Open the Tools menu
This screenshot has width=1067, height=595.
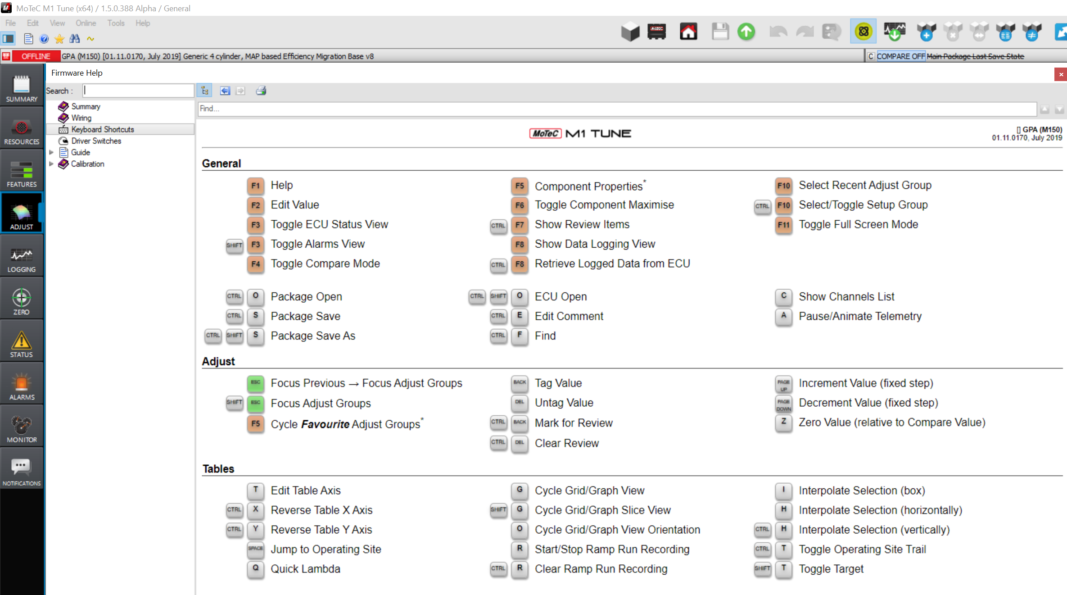click(116, 23)
